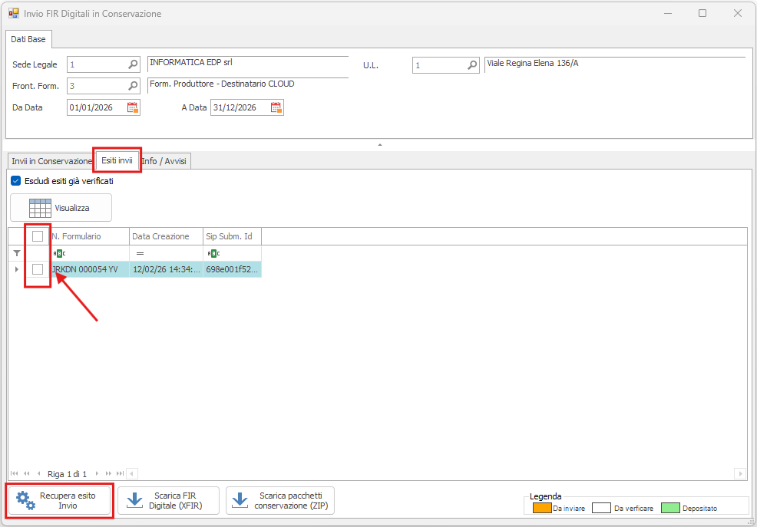Click the Sede Legale search magnifier icon
This screenshot has width=757, height=527.
(x=133, y=65)
